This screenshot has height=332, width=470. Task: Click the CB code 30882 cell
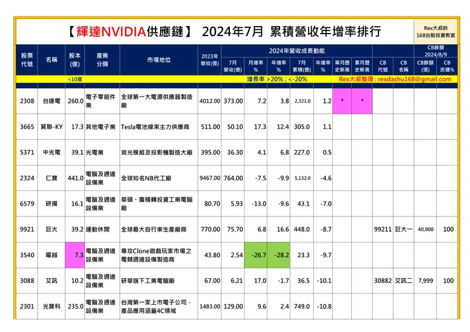(x=383, y=281)
